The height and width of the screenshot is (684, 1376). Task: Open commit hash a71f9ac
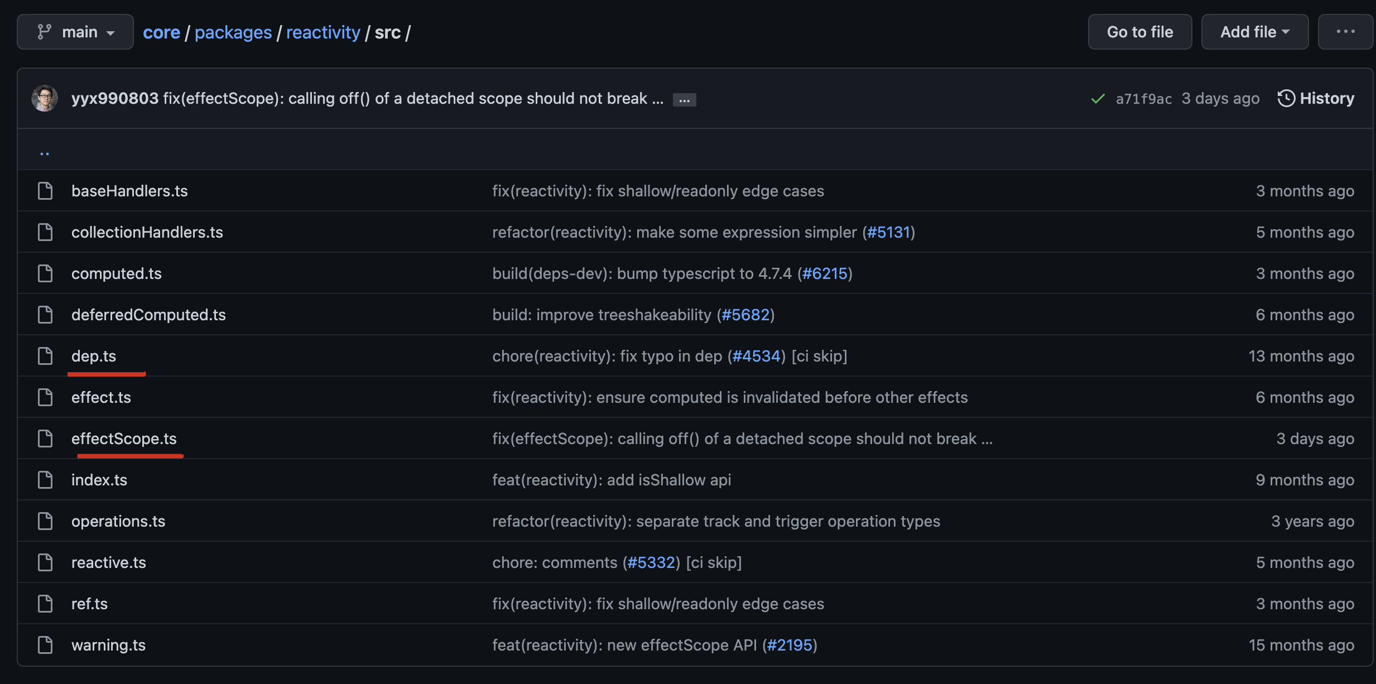(x=1143, y=99)
